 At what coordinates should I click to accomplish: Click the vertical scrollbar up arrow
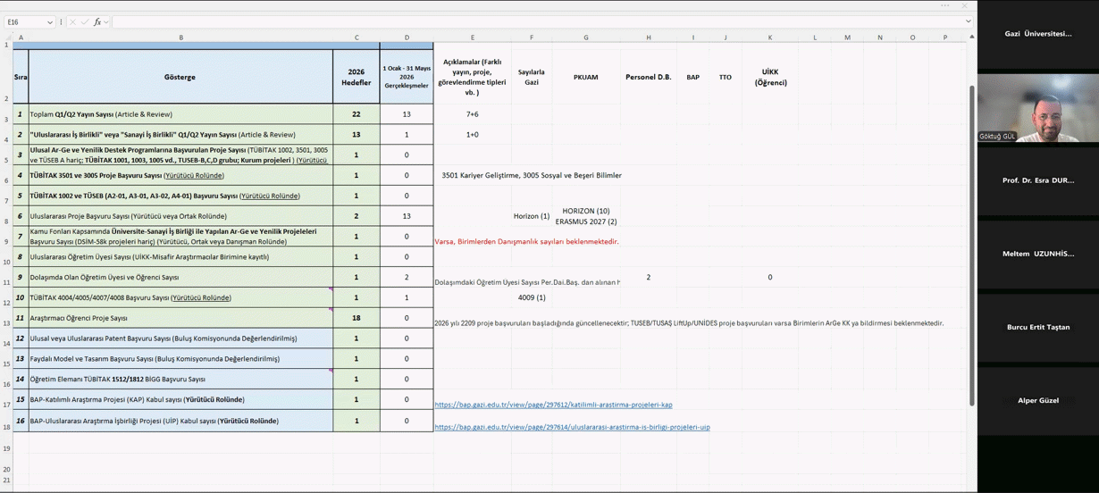[x=972, y=37]
